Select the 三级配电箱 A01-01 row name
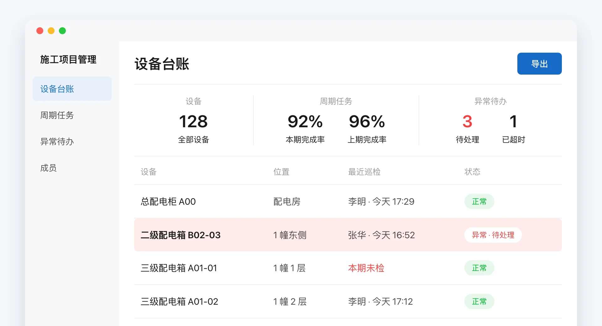The height and width of the screenshot is (326, 602). coord(179,268)
